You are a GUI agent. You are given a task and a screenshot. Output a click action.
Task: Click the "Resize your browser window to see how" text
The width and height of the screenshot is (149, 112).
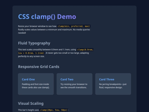pyautogui.click(x=37, y=26)
